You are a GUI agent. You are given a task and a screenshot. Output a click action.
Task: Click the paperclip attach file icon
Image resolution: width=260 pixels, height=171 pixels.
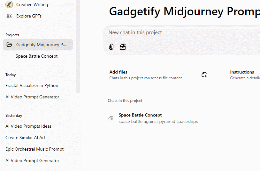111,47
